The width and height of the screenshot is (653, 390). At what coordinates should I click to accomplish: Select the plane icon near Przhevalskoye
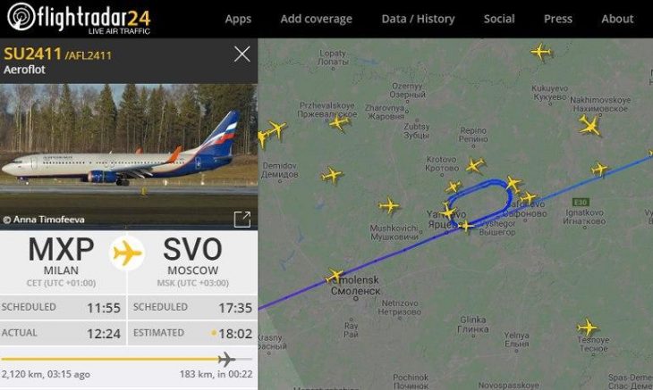click(x=339, y=123)
